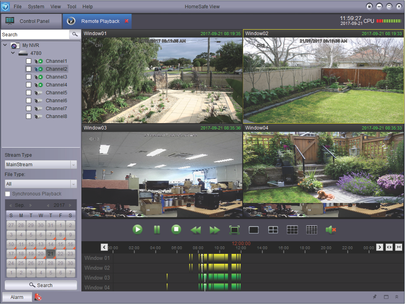405x304 pixels.
Task: Click the Search button below the calendar
Action: click(41, 285)
